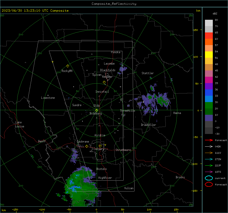The image size is (228, 213).
Task: Click the Drumheller town label
Action: pyautogui.click(x=148, y=125)
